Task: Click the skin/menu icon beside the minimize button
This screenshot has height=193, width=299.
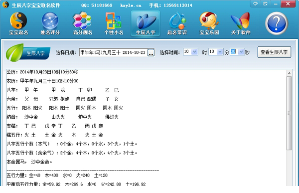Action: (x=265, y=3)
